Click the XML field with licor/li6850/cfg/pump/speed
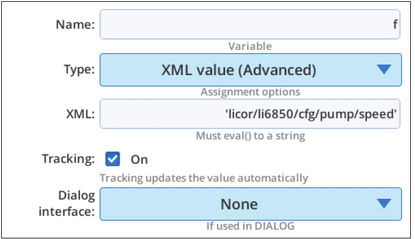This screenshot has width=415, height=239. pyautogui.click(x=250, y=114)
